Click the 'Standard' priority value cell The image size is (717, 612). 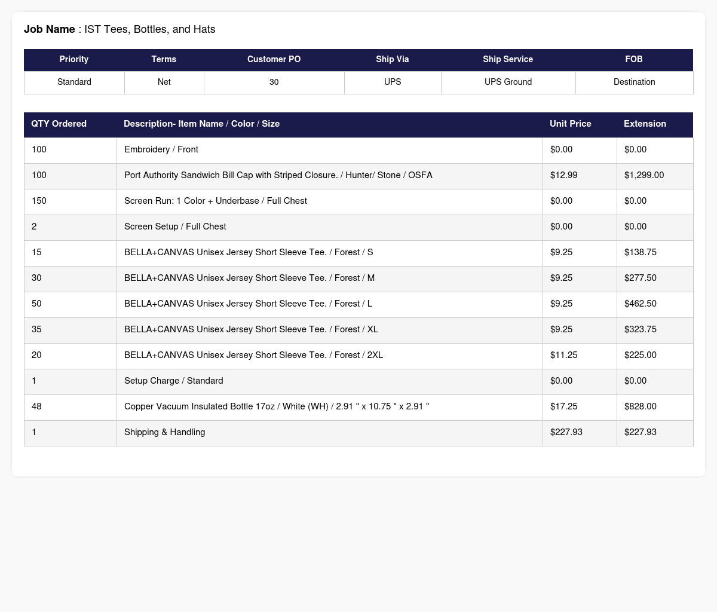(x=74, y=82)
